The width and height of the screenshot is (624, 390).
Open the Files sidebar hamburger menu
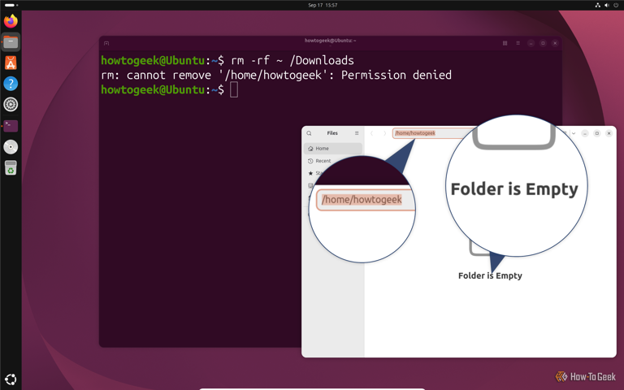(x=357, y=133)
